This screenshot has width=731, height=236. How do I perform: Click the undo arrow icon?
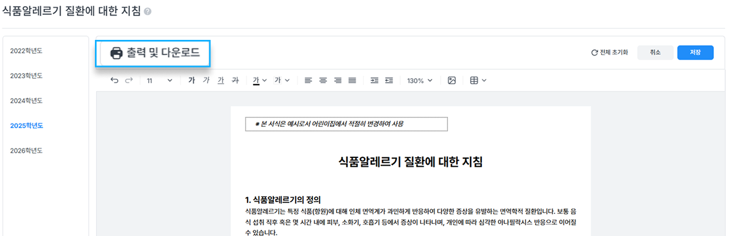click(114, 80)
